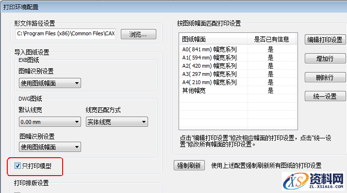Open DWG 图幅识别设置 dropdown
Viewport: 347px width, 193px height.
click(x=50, y=147)
